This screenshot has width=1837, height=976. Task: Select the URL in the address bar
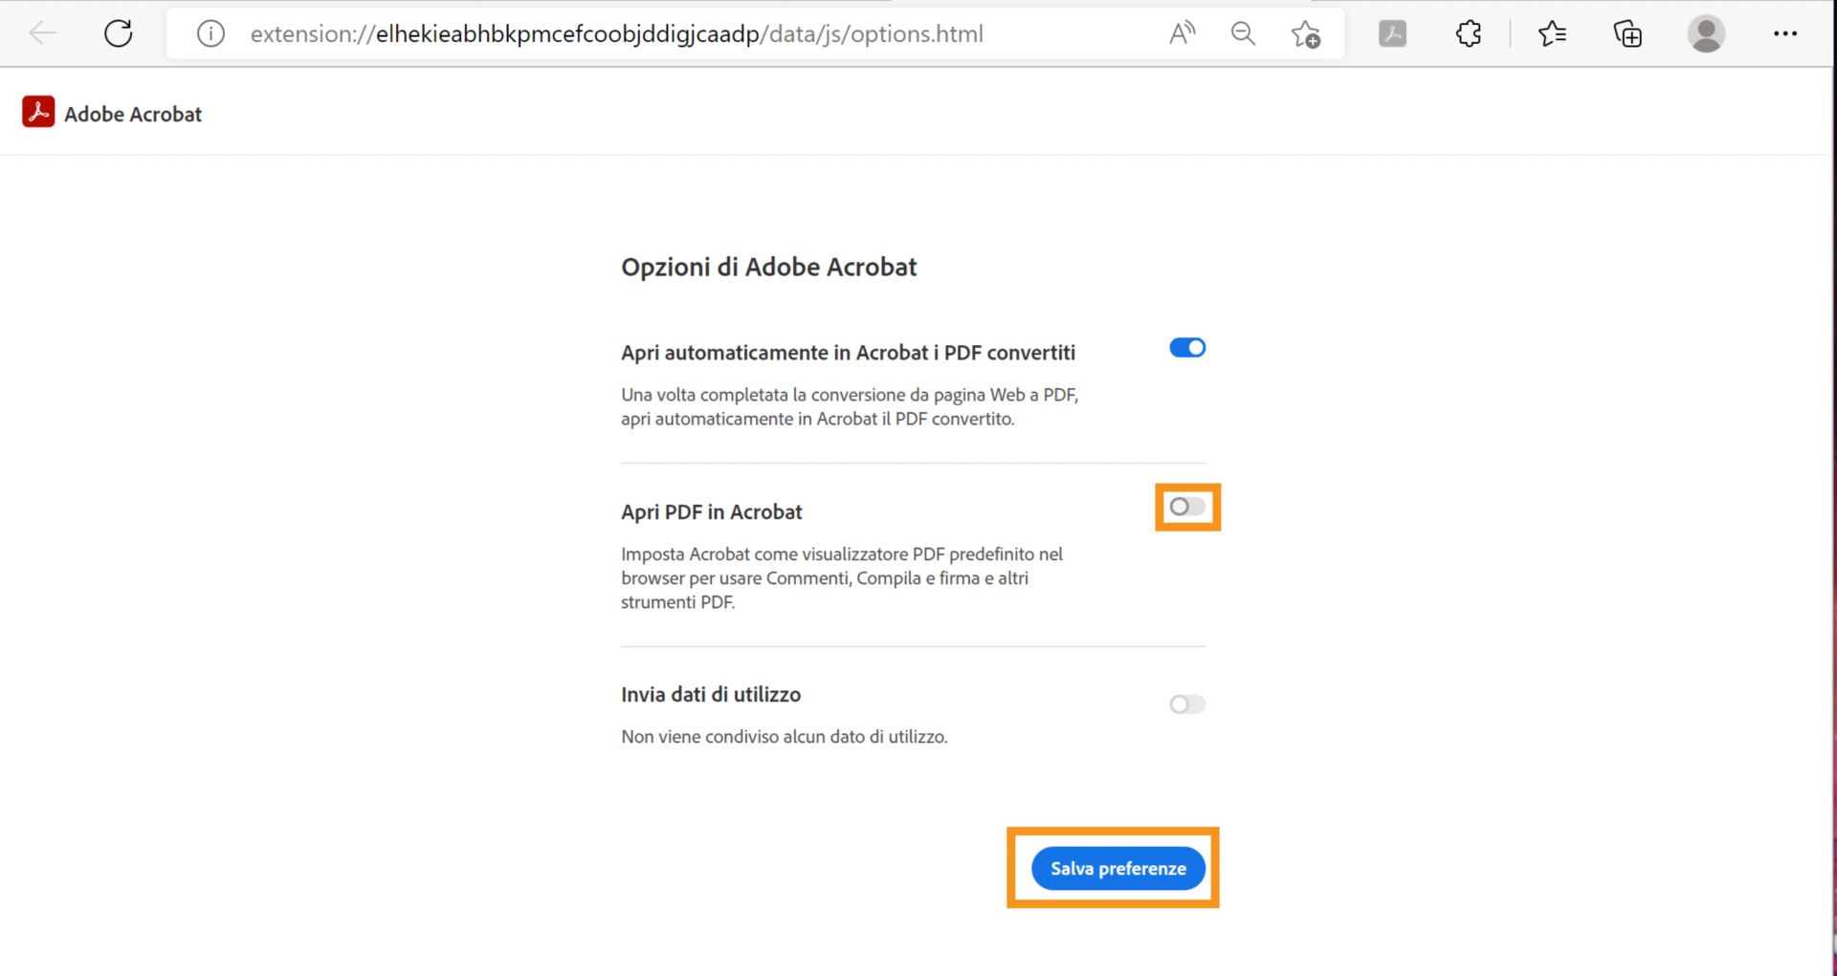tap(617, 33)
